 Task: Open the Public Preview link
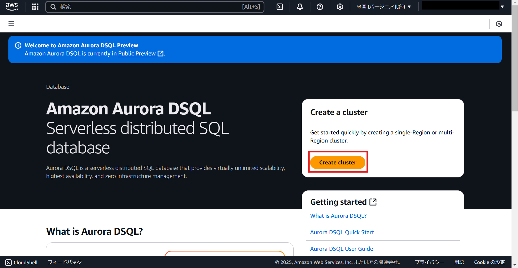141,54
